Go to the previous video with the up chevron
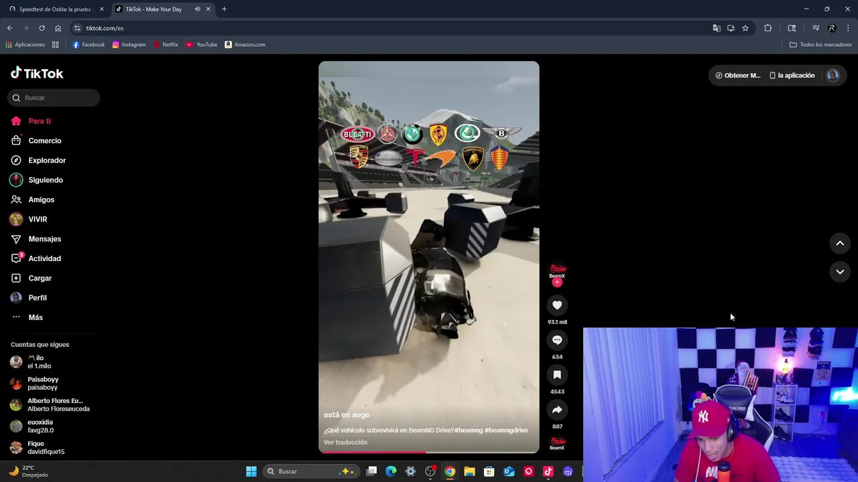This screenshot has height=482, width=858. tap(840, 244)
